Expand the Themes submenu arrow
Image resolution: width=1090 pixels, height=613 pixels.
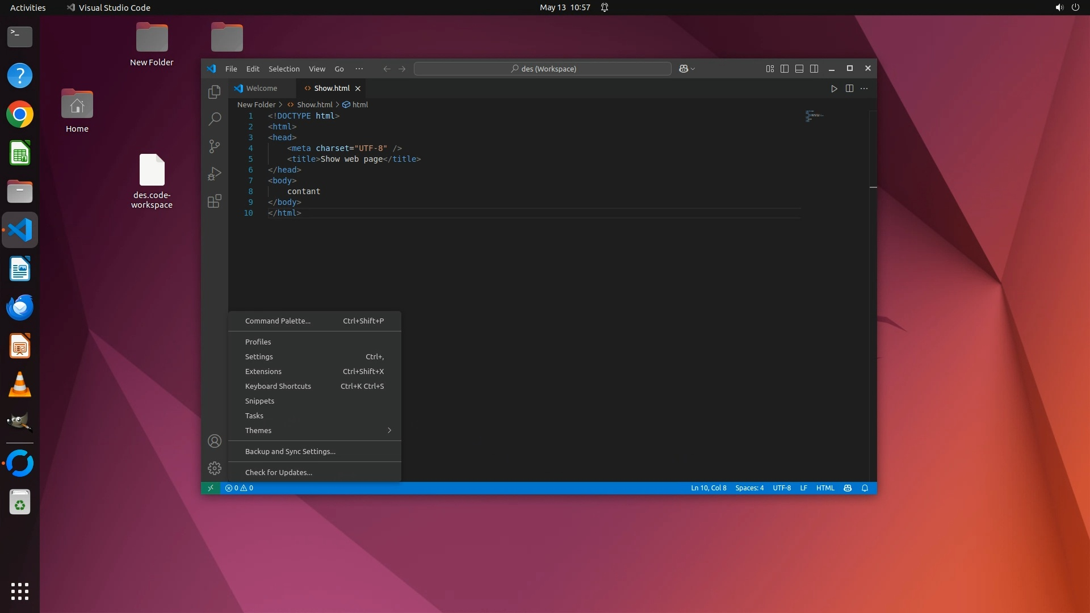389,430
